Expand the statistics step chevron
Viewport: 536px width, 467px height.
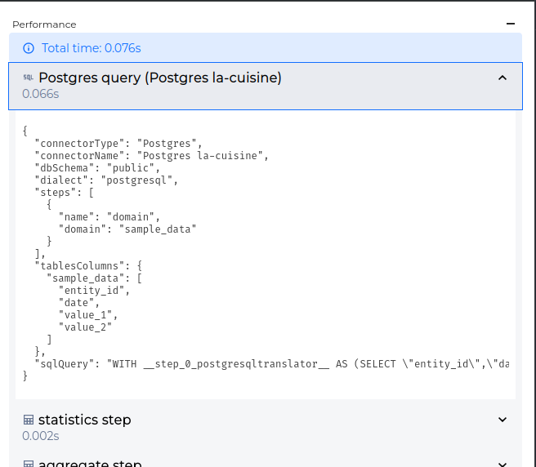point(502,420)
